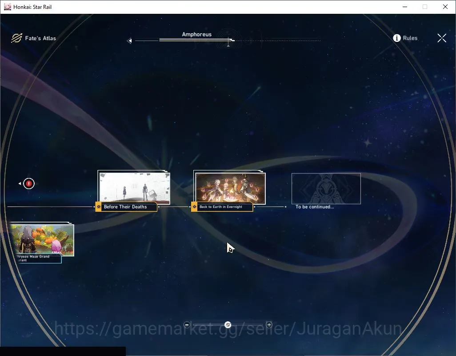Click the sun icon on Back to Earth in Evernight
The height and width of the screenshot is (356, 456).
coord(194,207)
